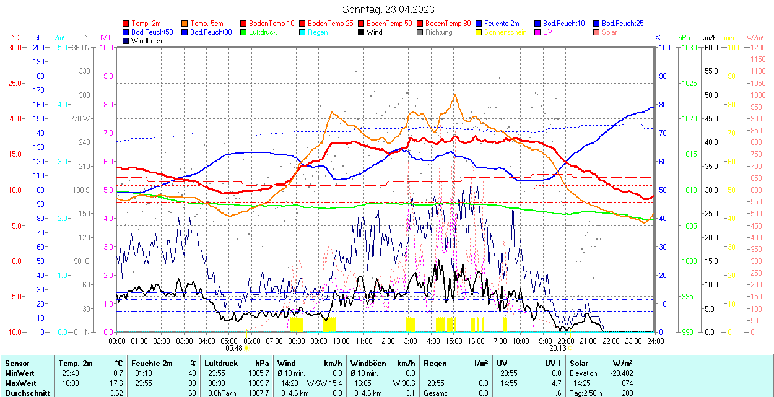The width and height of the screenshot is (774, 397).
Task: Click the solar maximum value 874
Action: (627, 383)
